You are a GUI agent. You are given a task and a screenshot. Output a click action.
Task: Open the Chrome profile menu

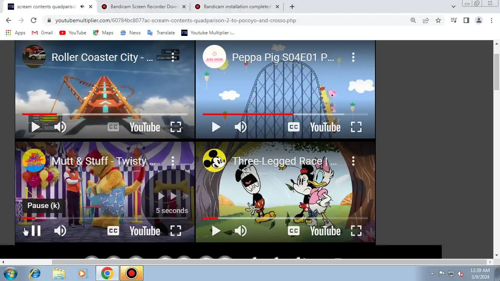tap(479, 20)
